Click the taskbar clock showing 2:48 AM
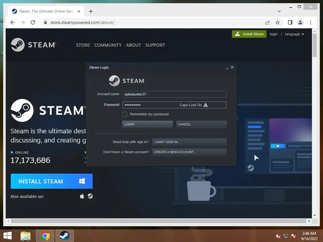 309,236
